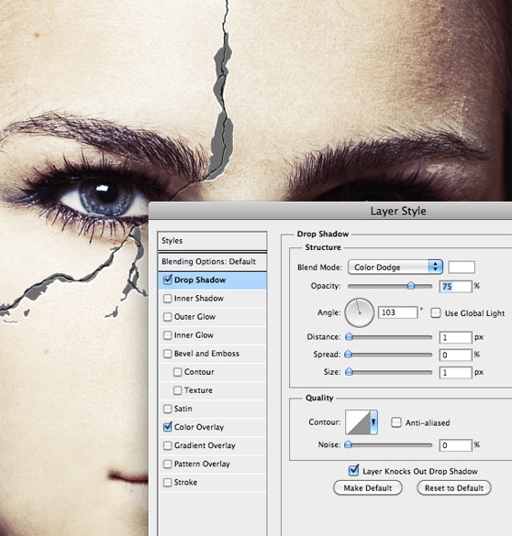Toggle the Color Overlay checkbox

pos(167,427)
